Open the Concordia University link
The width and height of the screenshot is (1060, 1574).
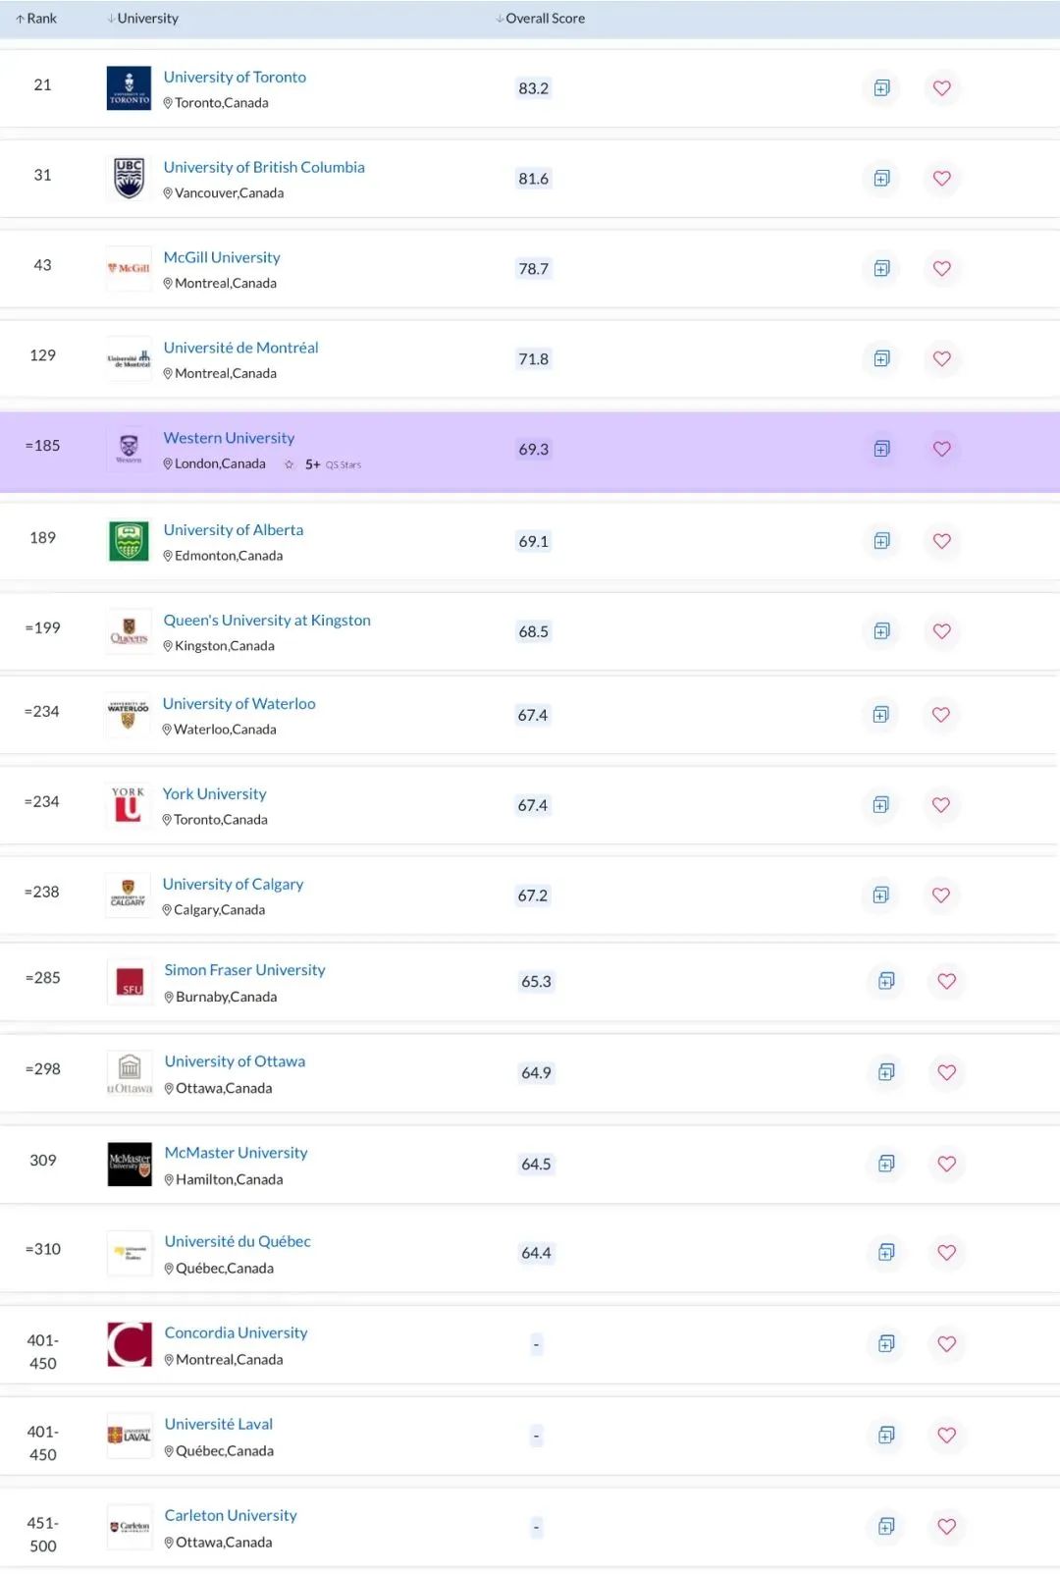(x=235, y=1331)
